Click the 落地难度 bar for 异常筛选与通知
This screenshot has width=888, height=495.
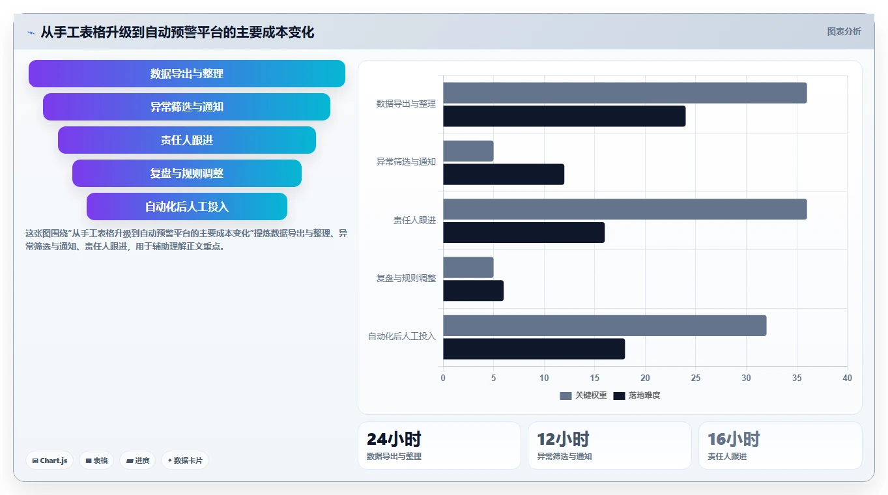(504, 175)
